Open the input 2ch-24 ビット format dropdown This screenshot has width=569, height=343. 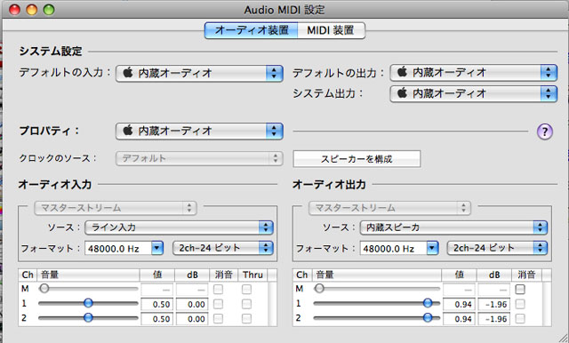223,248
